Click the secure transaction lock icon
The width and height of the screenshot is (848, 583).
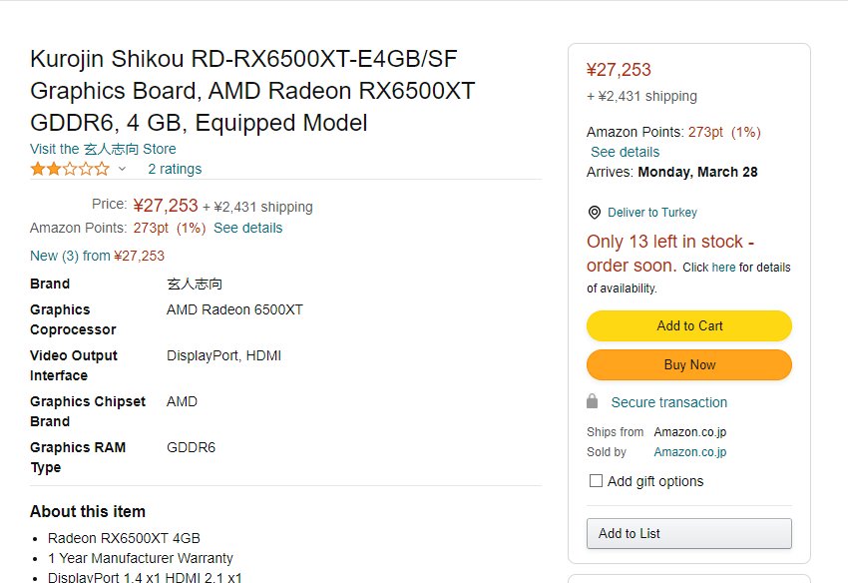pos(593,401)
